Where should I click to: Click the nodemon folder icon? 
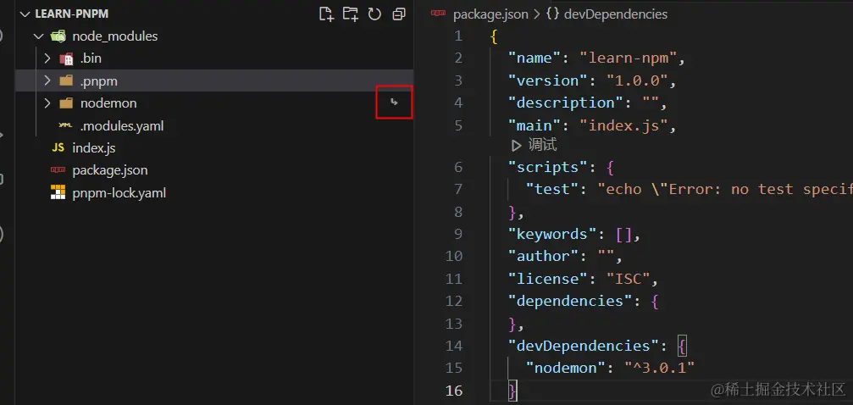(x=66, y=103)
